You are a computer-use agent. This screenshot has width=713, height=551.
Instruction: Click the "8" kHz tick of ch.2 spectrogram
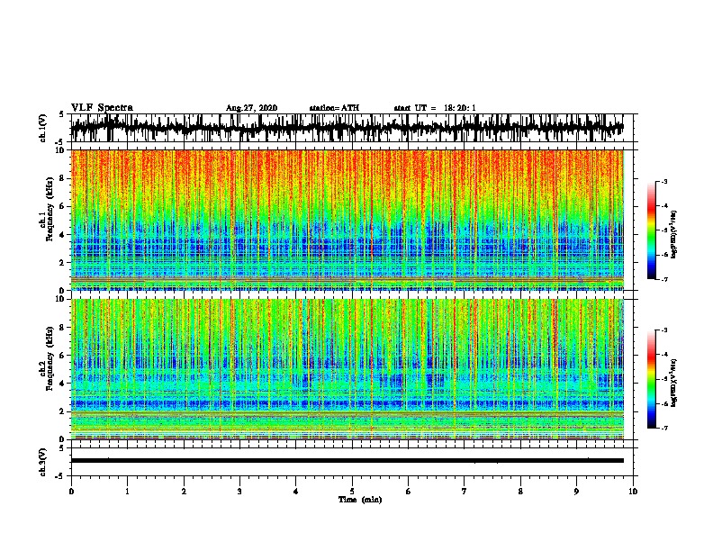point(62,328)
